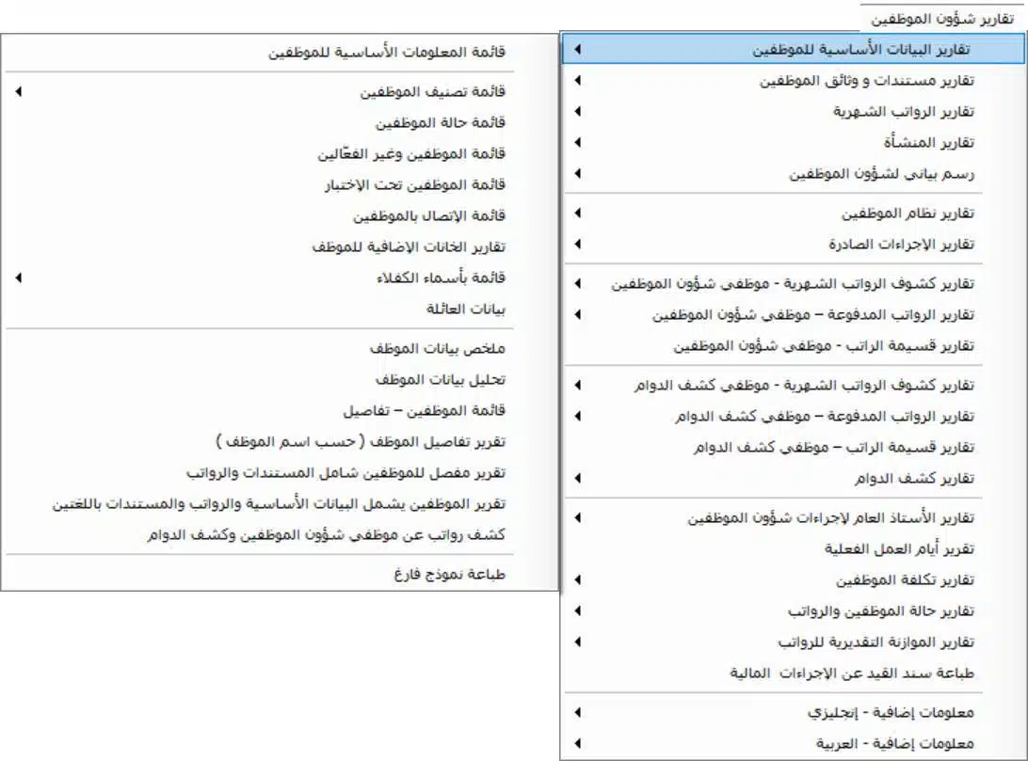
Task: Choose رسم بياني لشؤون الموظفين
Action: [881, 173]
